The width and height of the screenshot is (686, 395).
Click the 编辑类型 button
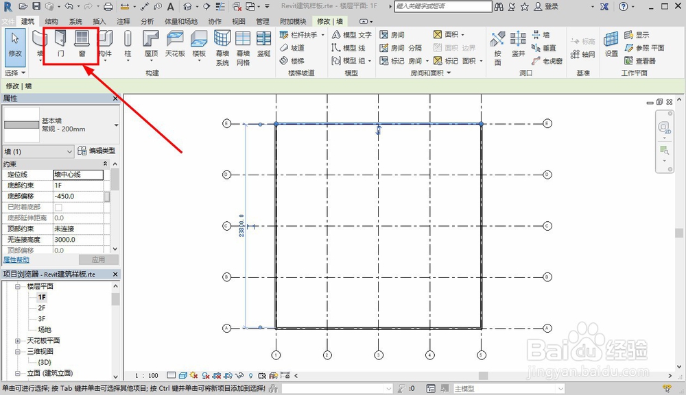[x=96, y=151]
